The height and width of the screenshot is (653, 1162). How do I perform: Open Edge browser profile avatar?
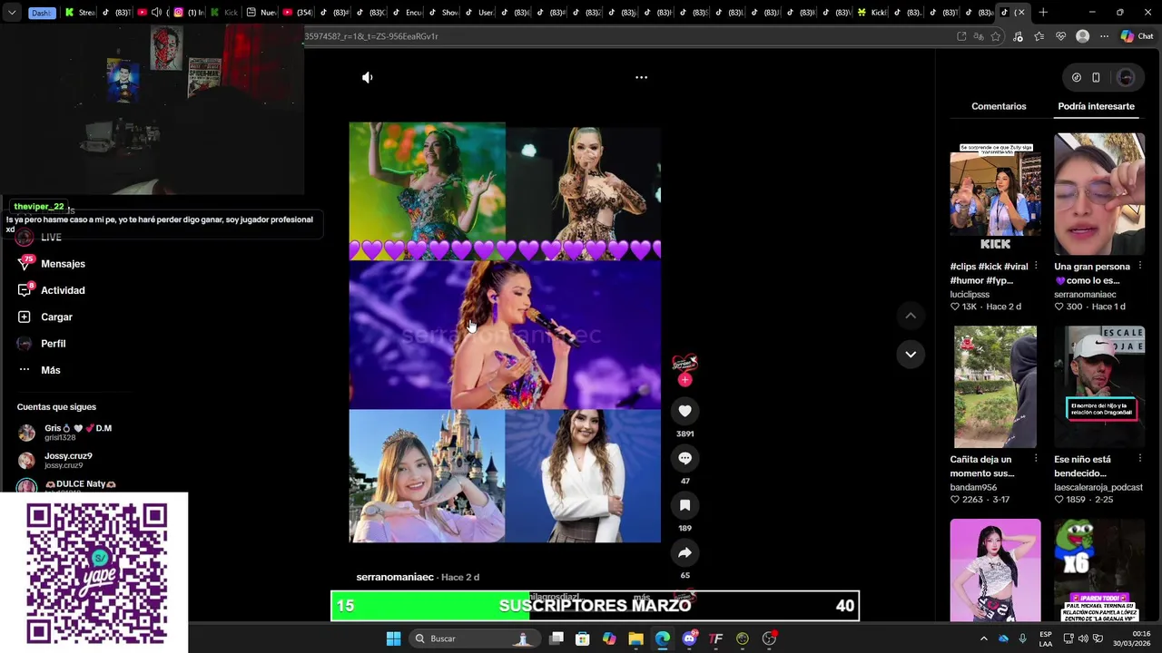pos(1082,36)
